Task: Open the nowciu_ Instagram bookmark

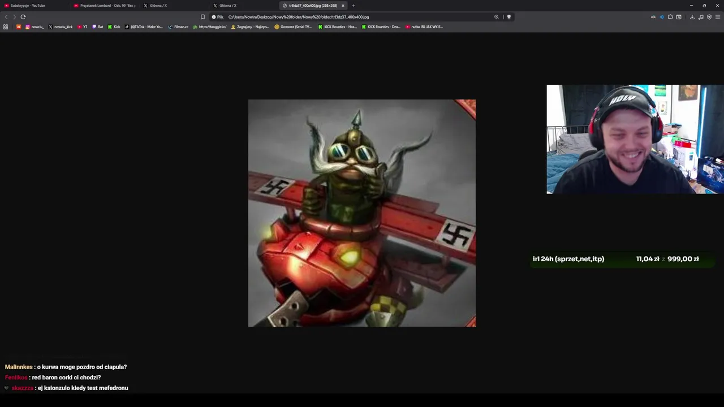Action: click(35, 27)
